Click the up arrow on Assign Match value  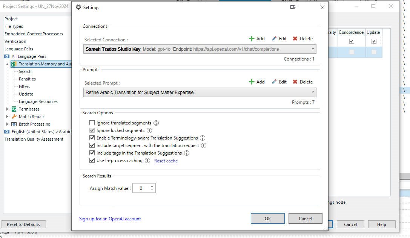[153, 186]
